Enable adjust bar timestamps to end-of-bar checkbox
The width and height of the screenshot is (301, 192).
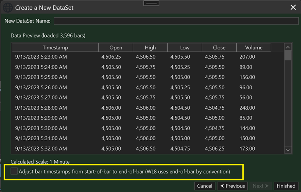pos(14,171)
